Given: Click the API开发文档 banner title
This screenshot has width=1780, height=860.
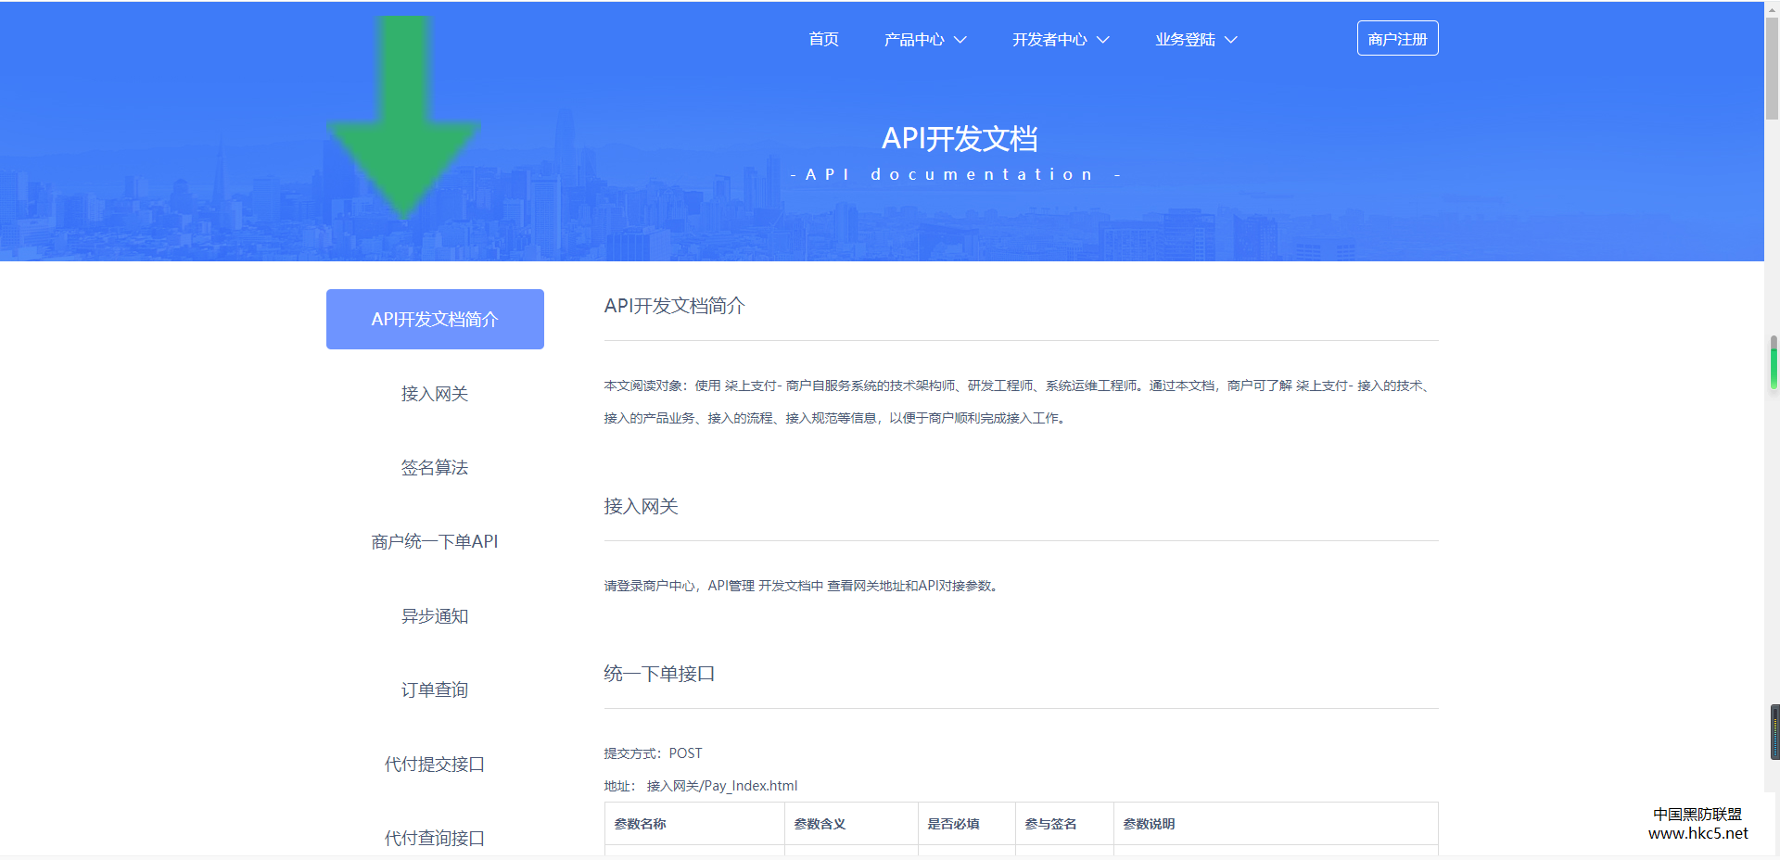Looking at the screenshot, I should tap(960, 139).
